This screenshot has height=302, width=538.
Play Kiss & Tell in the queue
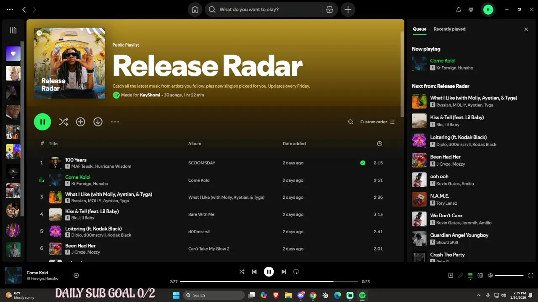[x=469, y=121]
